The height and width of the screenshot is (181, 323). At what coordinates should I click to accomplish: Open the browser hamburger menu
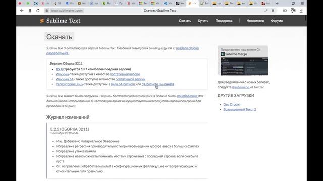pos(302,4)
